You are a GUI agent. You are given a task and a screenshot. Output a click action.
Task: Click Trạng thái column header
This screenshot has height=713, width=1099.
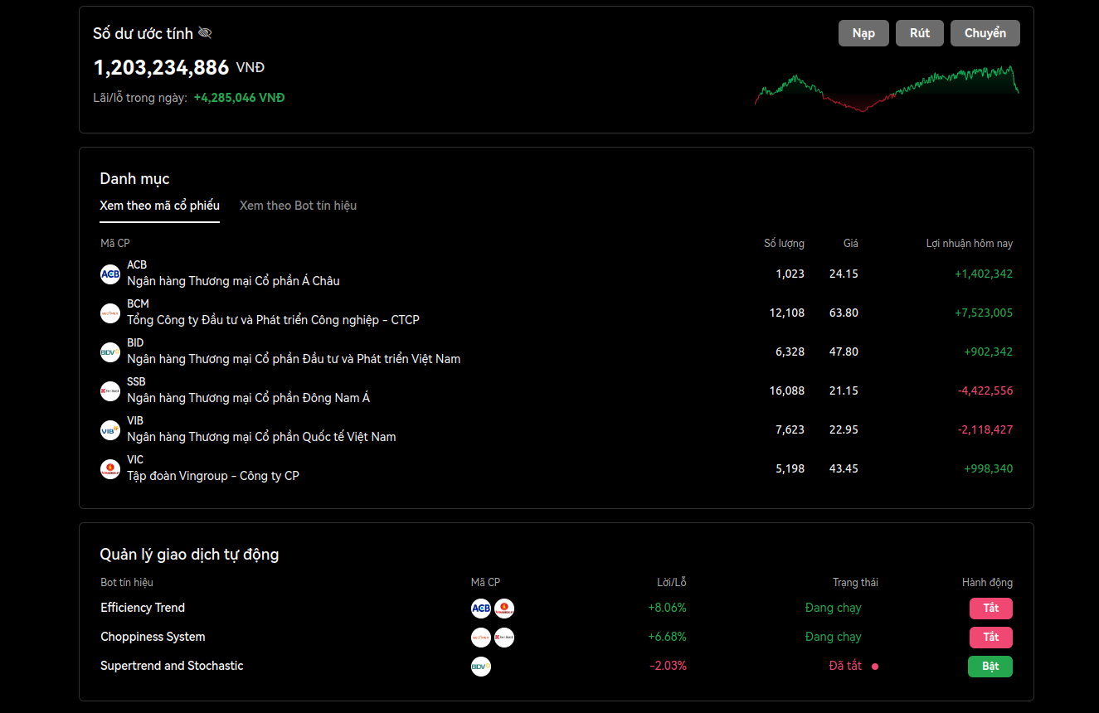pos(855,583)
